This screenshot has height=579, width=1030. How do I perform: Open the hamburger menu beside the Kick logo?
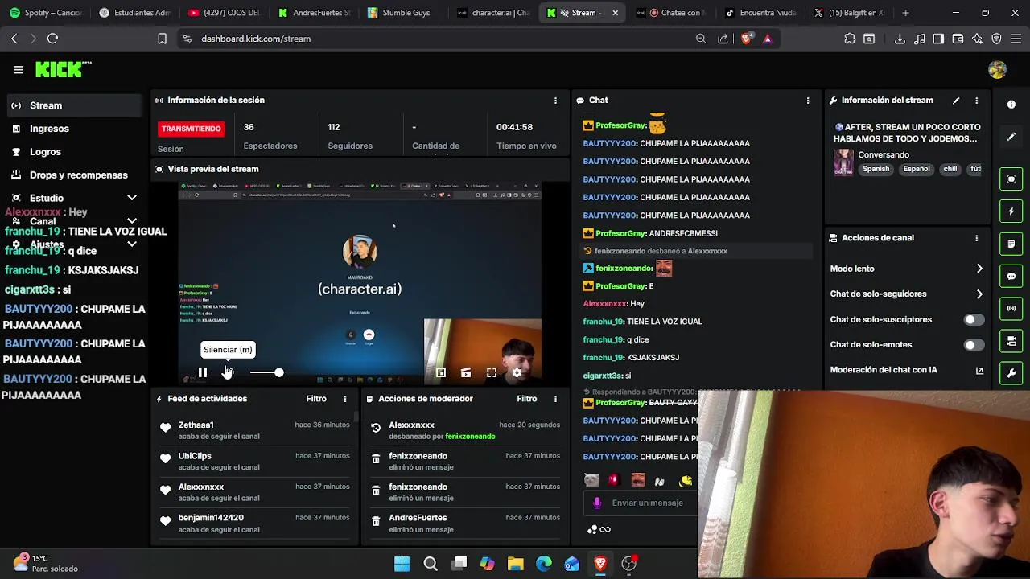[x=19, y=70]
